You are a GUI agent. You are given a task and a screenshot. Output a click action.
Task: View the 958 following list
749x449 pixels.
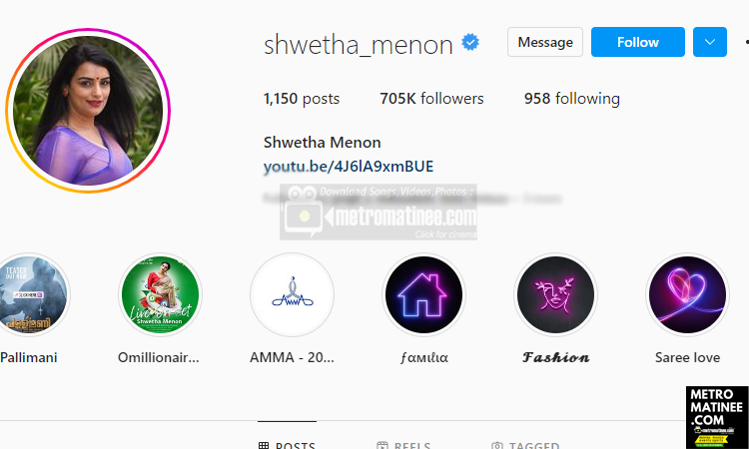[x=572, y=99]
